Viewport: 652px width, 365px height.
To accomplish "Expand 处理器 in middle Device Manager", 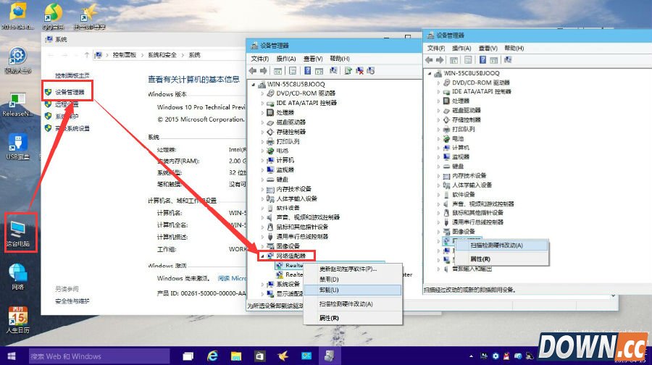I will pos(262,113).
